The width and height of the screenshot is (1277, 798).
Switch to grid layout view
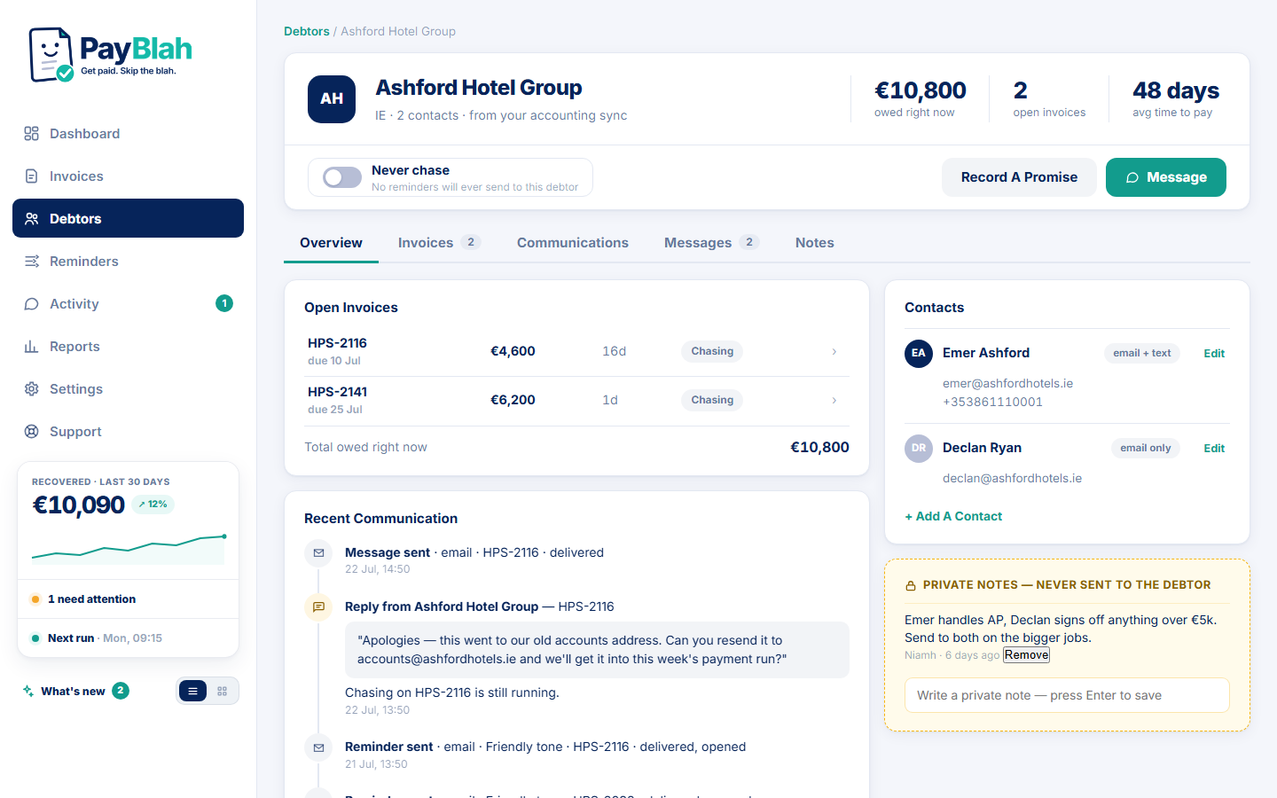pos(223,691)
